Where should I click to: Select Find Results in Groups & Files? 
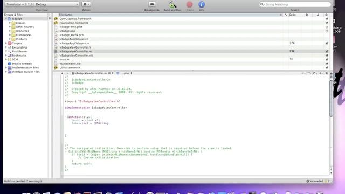click(x=20, y=51)
